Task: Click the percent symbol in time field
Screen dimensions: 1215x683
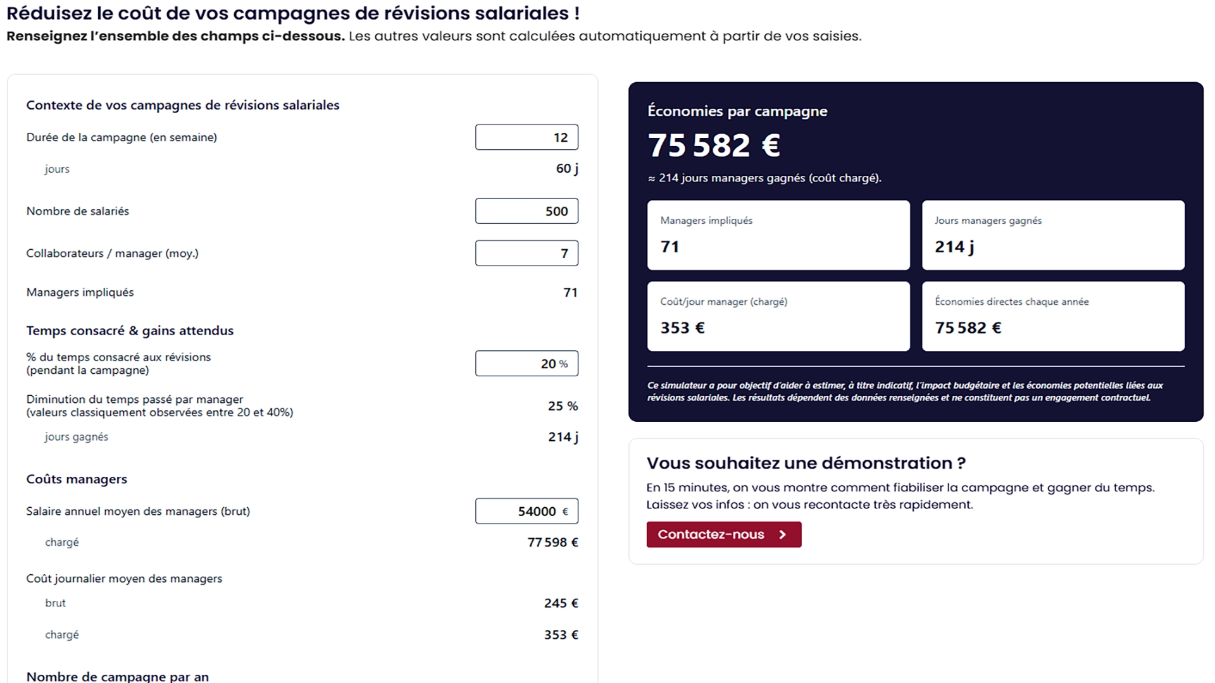Action: tap(563, 364)
